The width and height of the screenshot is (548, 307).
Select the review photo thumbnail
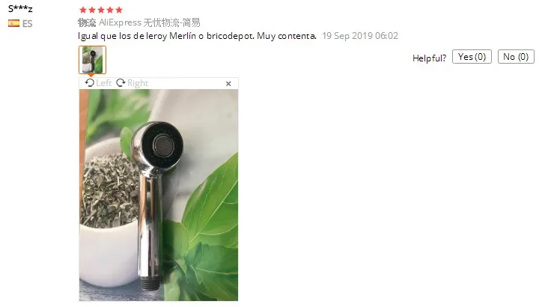pos(92,60)
